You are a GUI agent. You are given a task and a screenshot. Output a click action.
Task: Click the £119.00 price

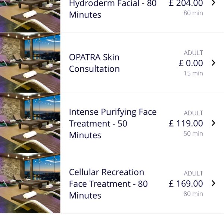point(186,123)
